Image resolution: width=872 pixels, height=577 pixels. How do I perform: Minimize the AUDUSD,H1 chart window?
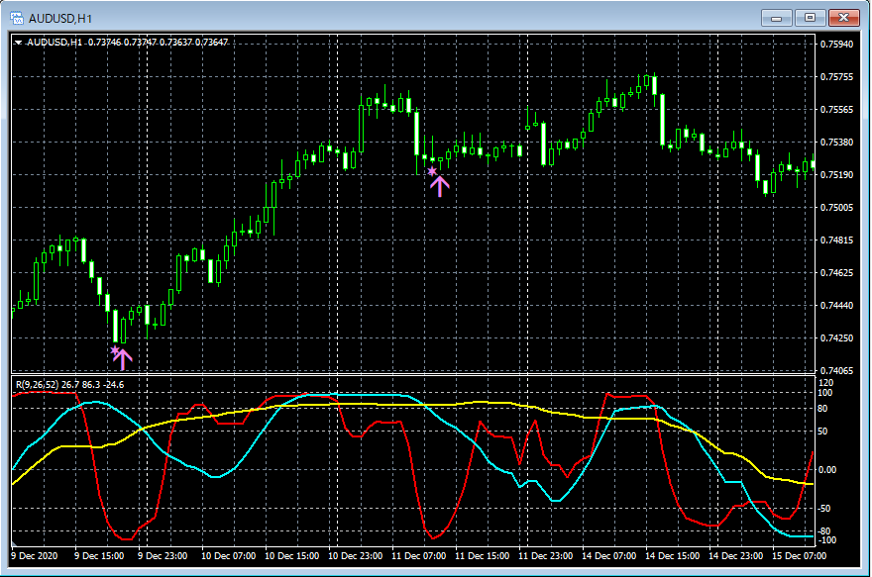(777, 17)
